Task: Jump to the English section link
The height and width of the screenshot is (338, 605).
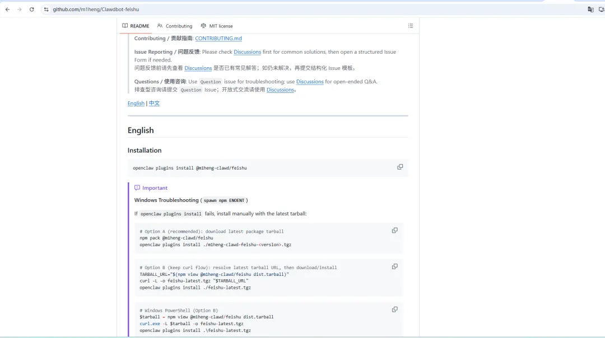Action: point(136,103)
